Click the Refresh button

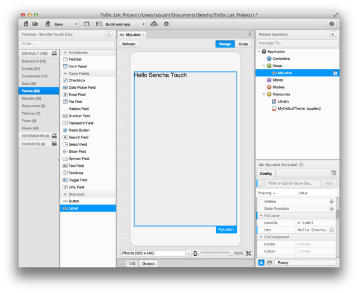coord(129,44)
